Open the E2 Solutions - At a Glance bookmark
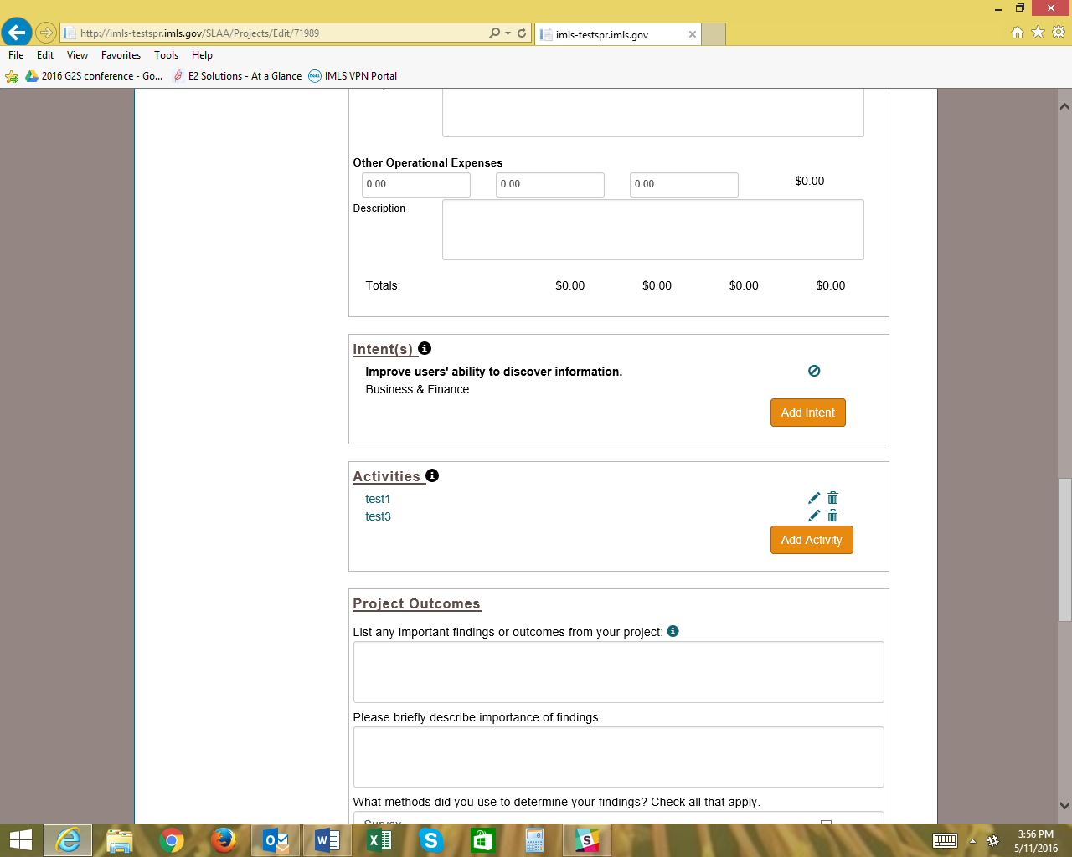Image resolution: width=1072 pixels, height=857 pixels. (x=237, y=76)
